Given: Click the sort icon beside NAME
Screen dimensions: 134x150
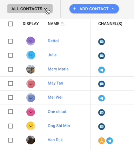Looking at the screenshot, I should point(63,24).
